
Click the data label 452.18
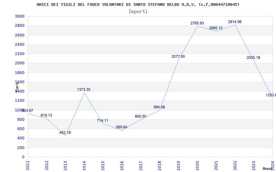tap(65, 132)
